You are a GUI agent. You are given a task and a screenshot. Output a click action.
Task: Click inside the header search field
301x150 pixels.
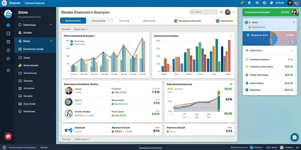204,12
